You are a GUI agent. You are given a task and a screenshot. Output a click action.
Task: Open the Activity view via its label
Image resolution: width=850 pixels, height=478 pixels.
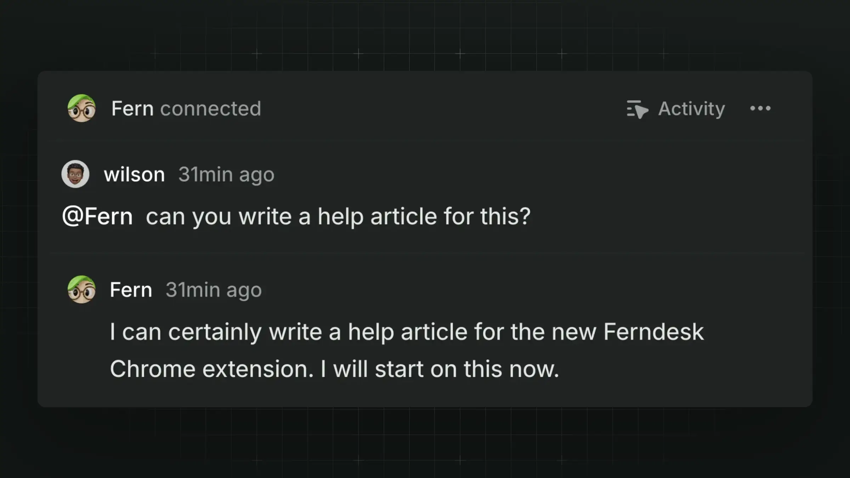click(691, 108)
